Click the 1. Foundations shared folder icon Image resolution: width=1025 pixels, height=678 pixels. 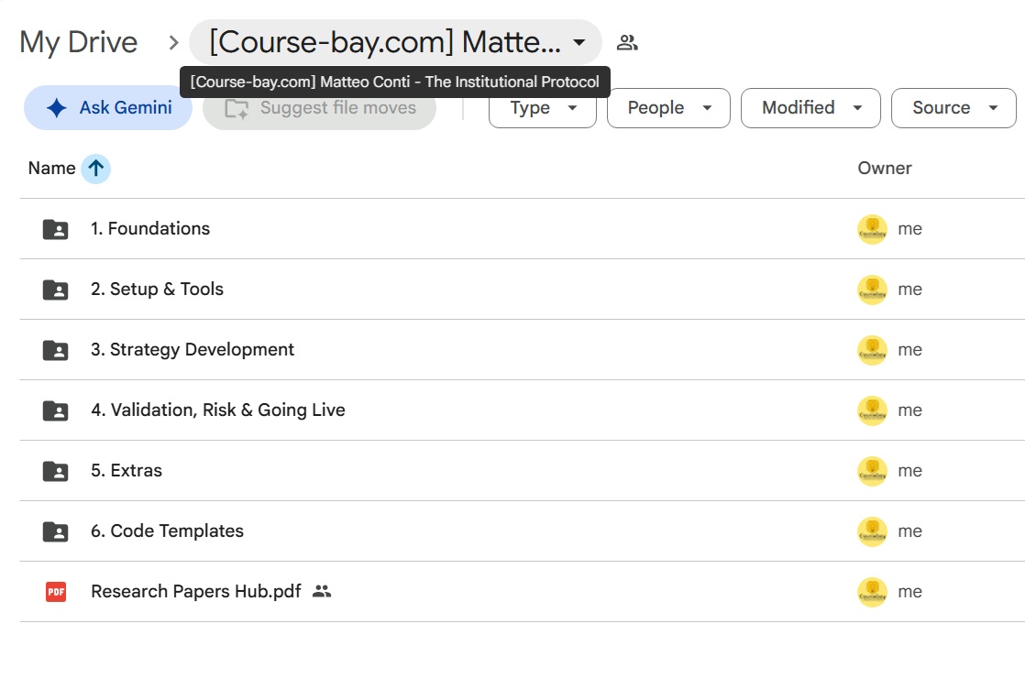56,229
